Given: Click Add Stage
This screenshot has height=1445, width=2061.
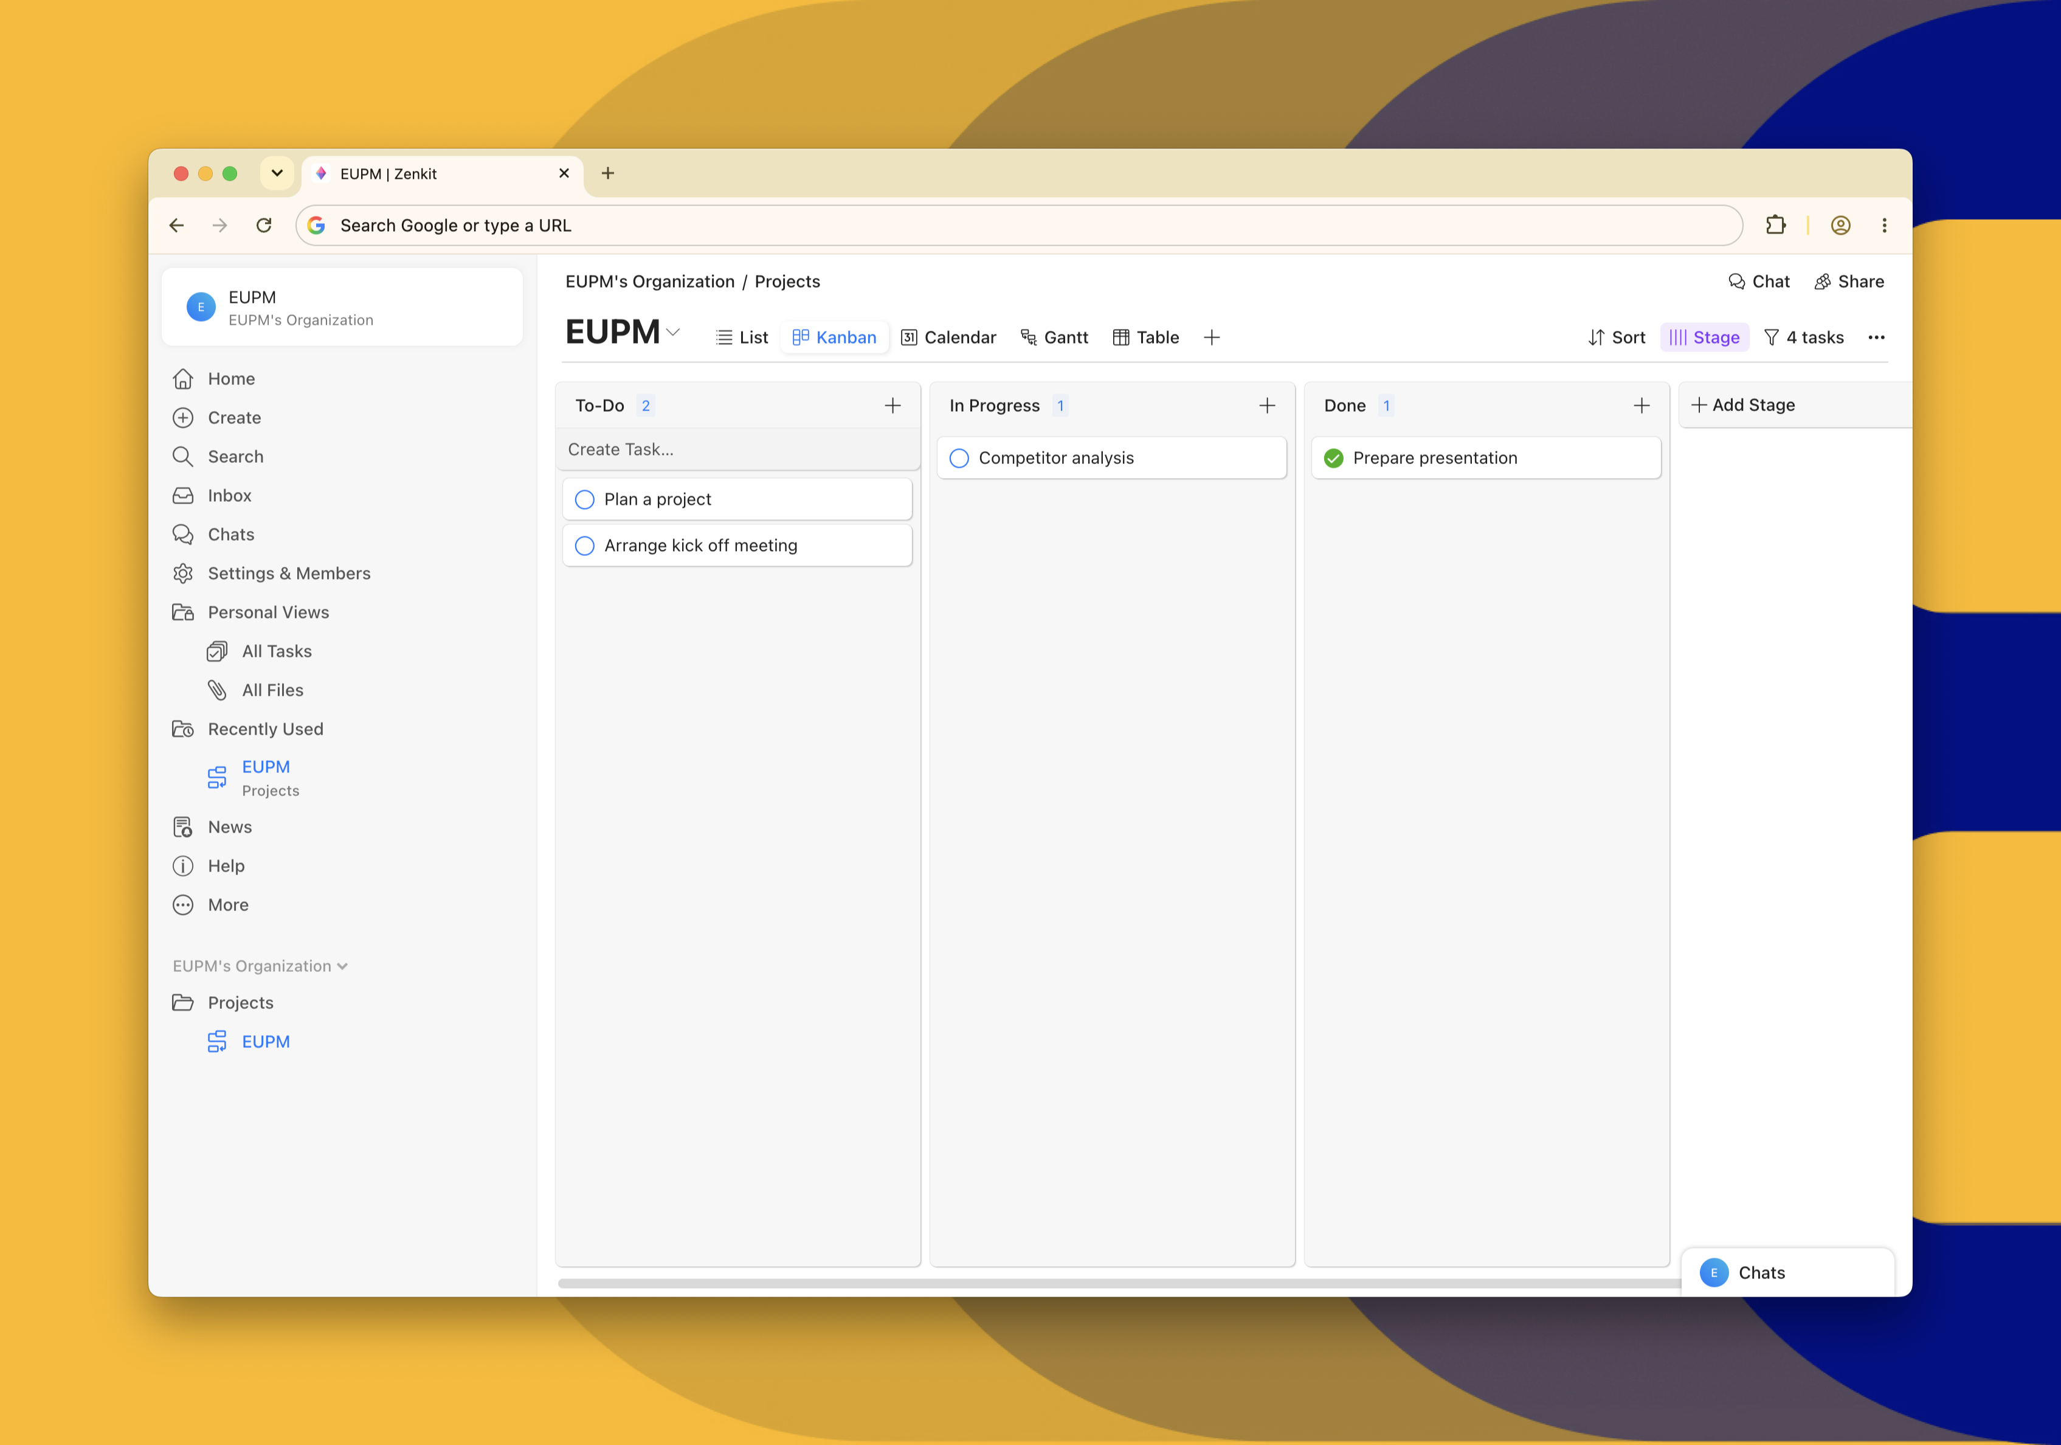Looking at the screenshot, I should coord(1743,405).
